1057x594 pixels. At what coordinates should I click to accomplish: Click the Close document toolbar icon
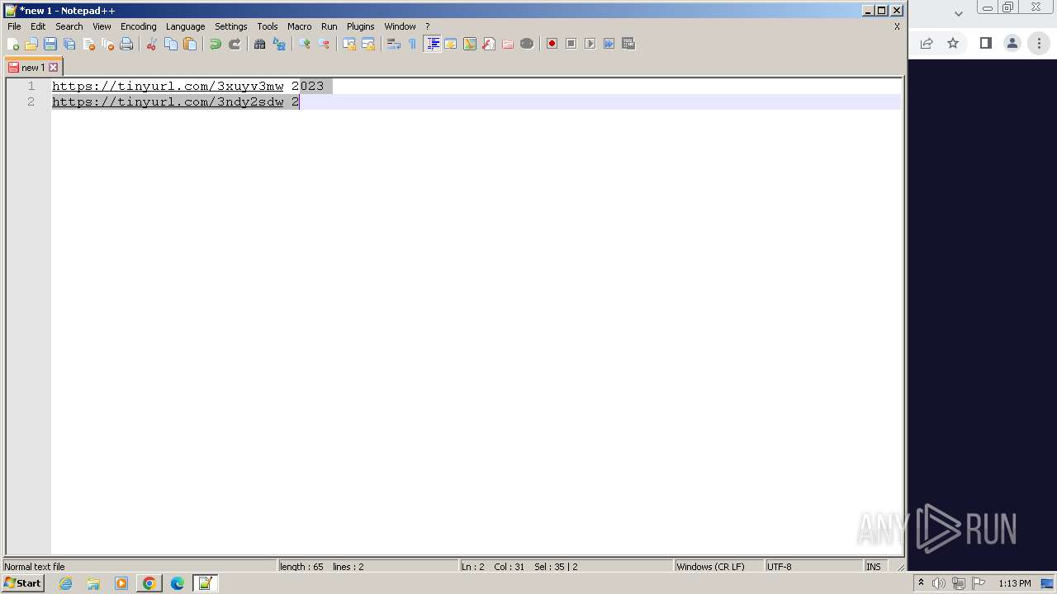[x=88, y=44]
